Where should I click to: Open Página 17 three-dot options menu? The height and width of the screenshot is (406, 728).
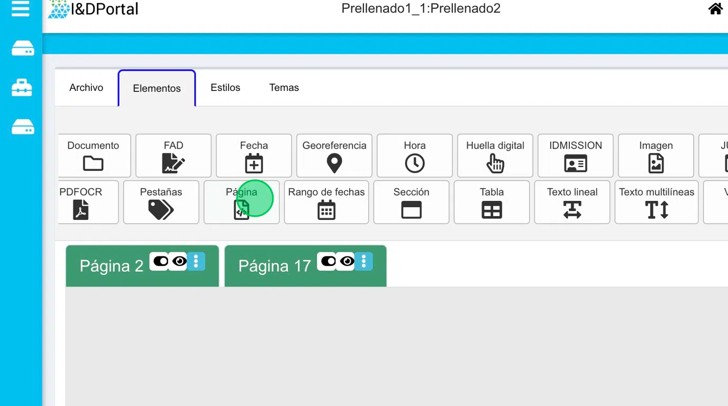click(x=363, y=261)
